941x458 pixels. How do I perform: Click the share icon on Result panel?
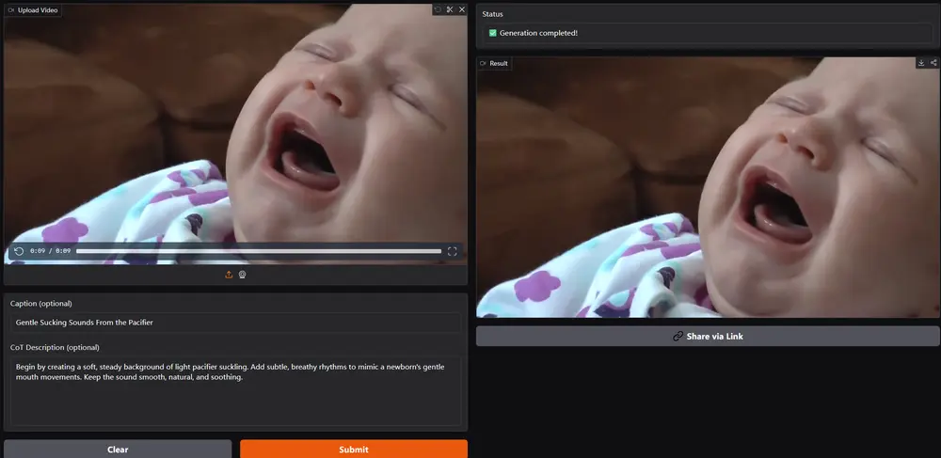pos(933,63)
